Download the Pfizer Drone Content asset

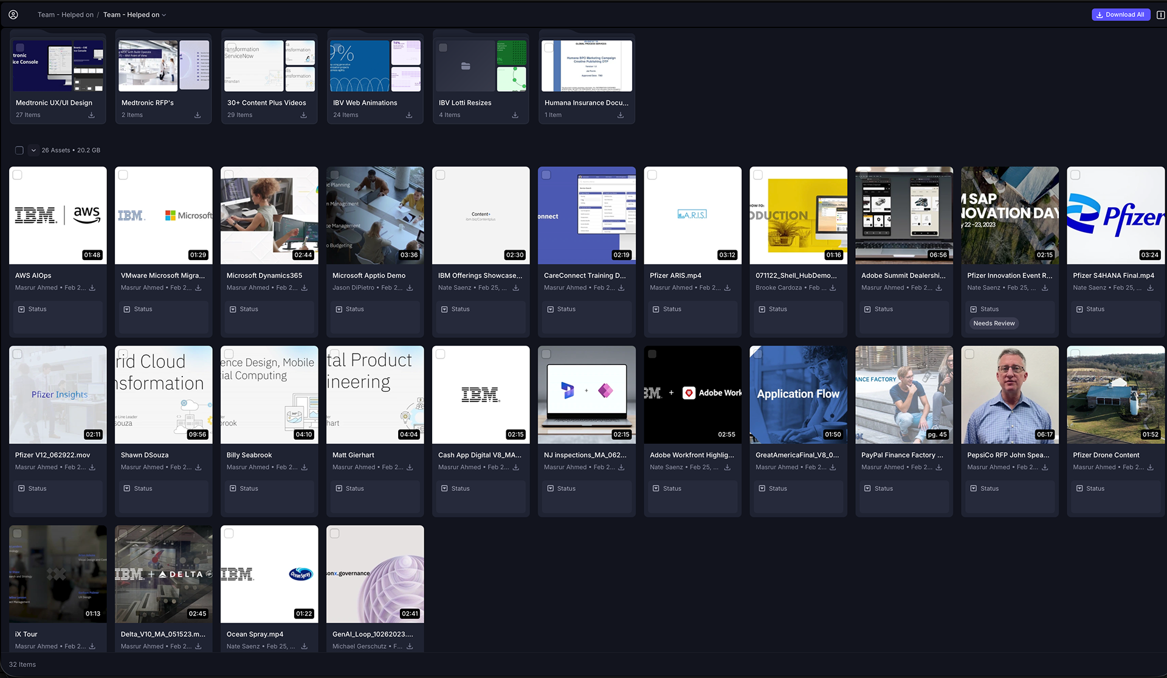tap(1150, 467)
